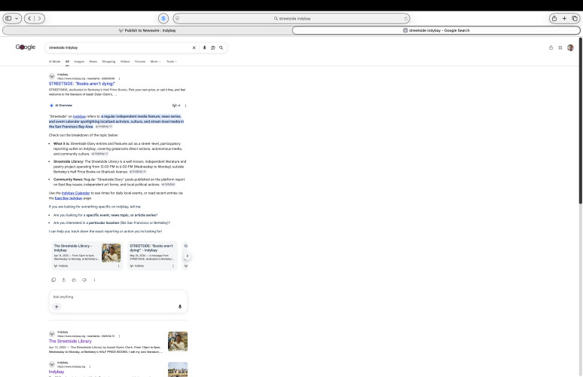Submit search with magnifier icon
Image resolution: width=583 pixels, height=377 pixels.
click(221, 48)
